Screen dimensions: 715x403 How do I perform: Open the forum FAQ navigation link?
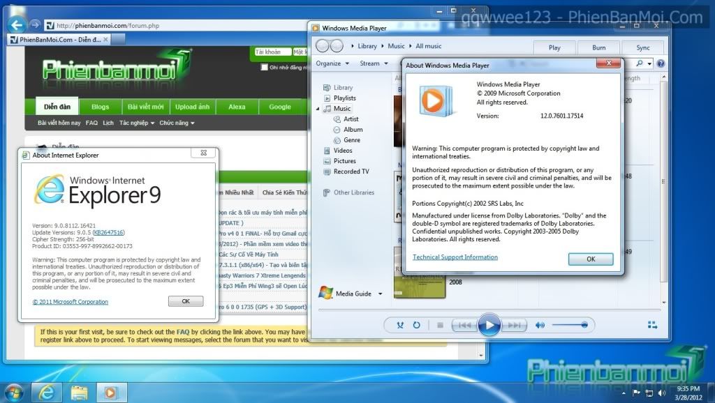(x=91, y=123)
